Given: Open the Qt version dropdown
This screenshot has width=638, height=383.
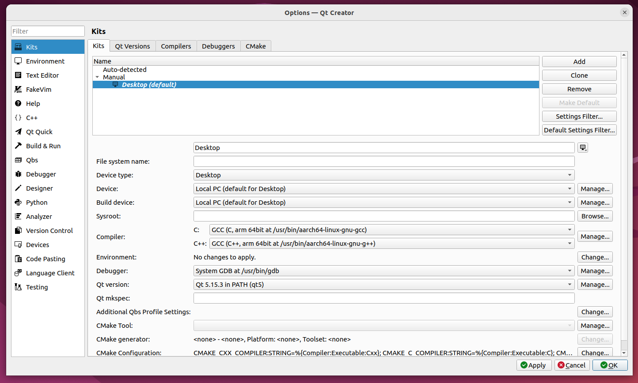Looking at the screenshot, I should (x=384, y=285).
